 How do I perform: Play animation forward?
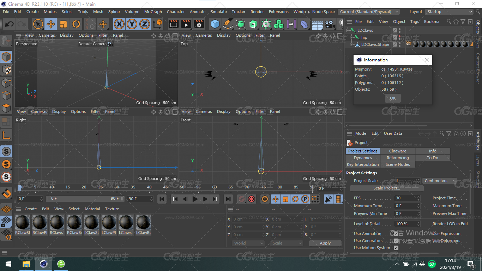pos(195,199)
